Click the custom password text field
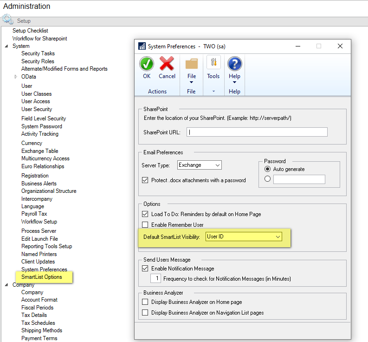368x342 pixels. [x=299, y=179]
